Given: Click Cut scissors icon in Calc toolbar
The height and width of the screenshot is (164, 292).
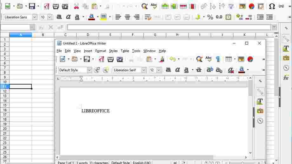Looking at the screenshot, I should pyautogui.click(x=76, y=6).
